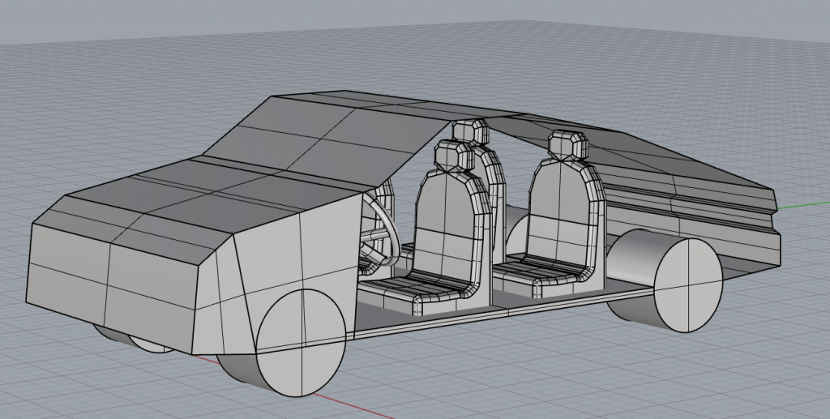Select the driver seat headrest
Viewport: 830px width, 419px height.
448,155
